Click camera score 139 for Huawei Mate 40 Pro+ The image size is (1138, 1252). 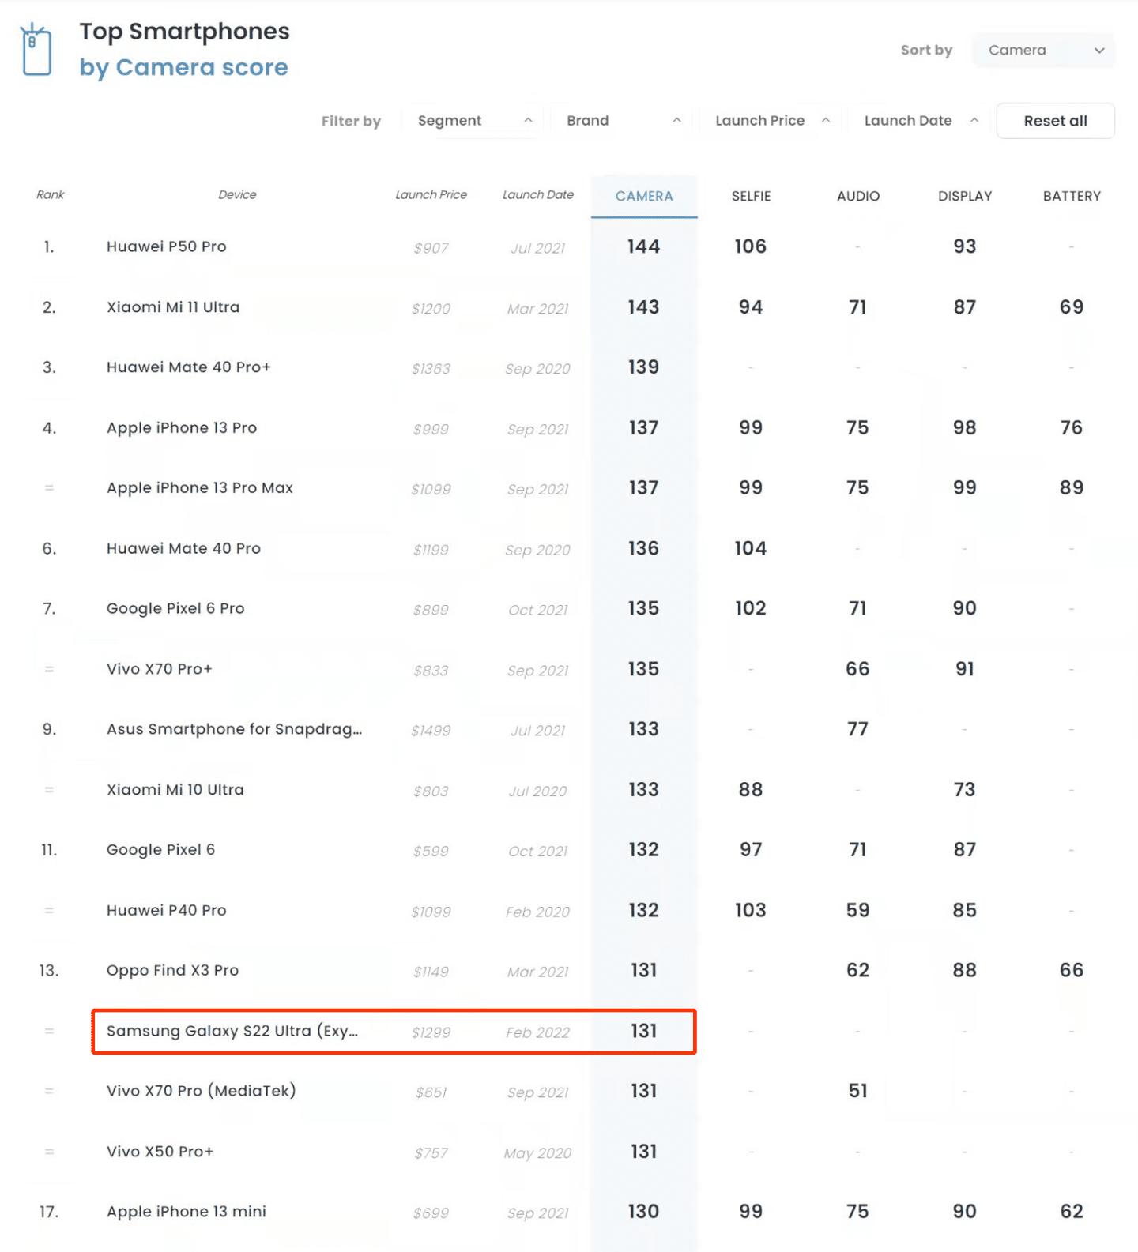[x=644, y=367]
